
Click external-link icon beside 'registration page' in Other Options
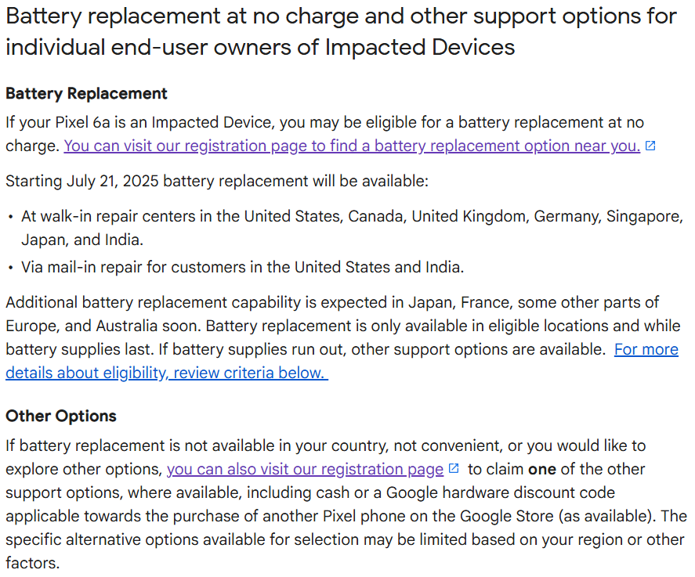click(454, 468)
